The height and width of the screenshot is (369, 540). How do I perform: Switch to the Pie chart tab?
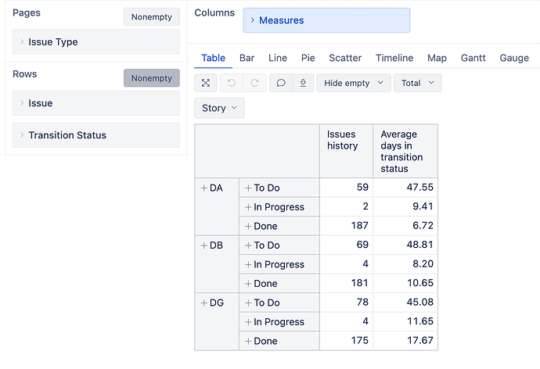[x=308, y=58]
